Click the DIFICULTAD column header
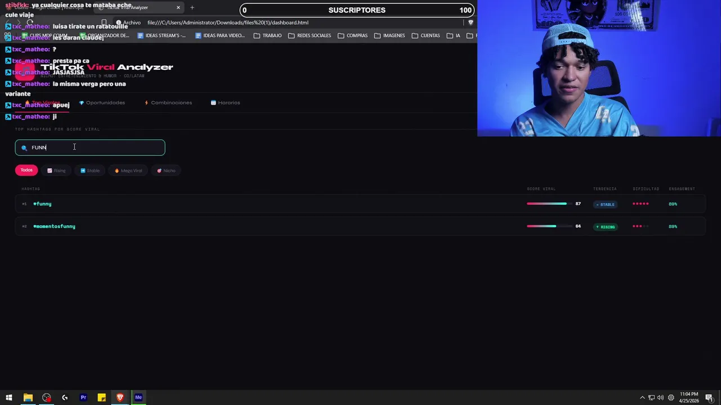This screenshot has height=405, width=721. 646,189
